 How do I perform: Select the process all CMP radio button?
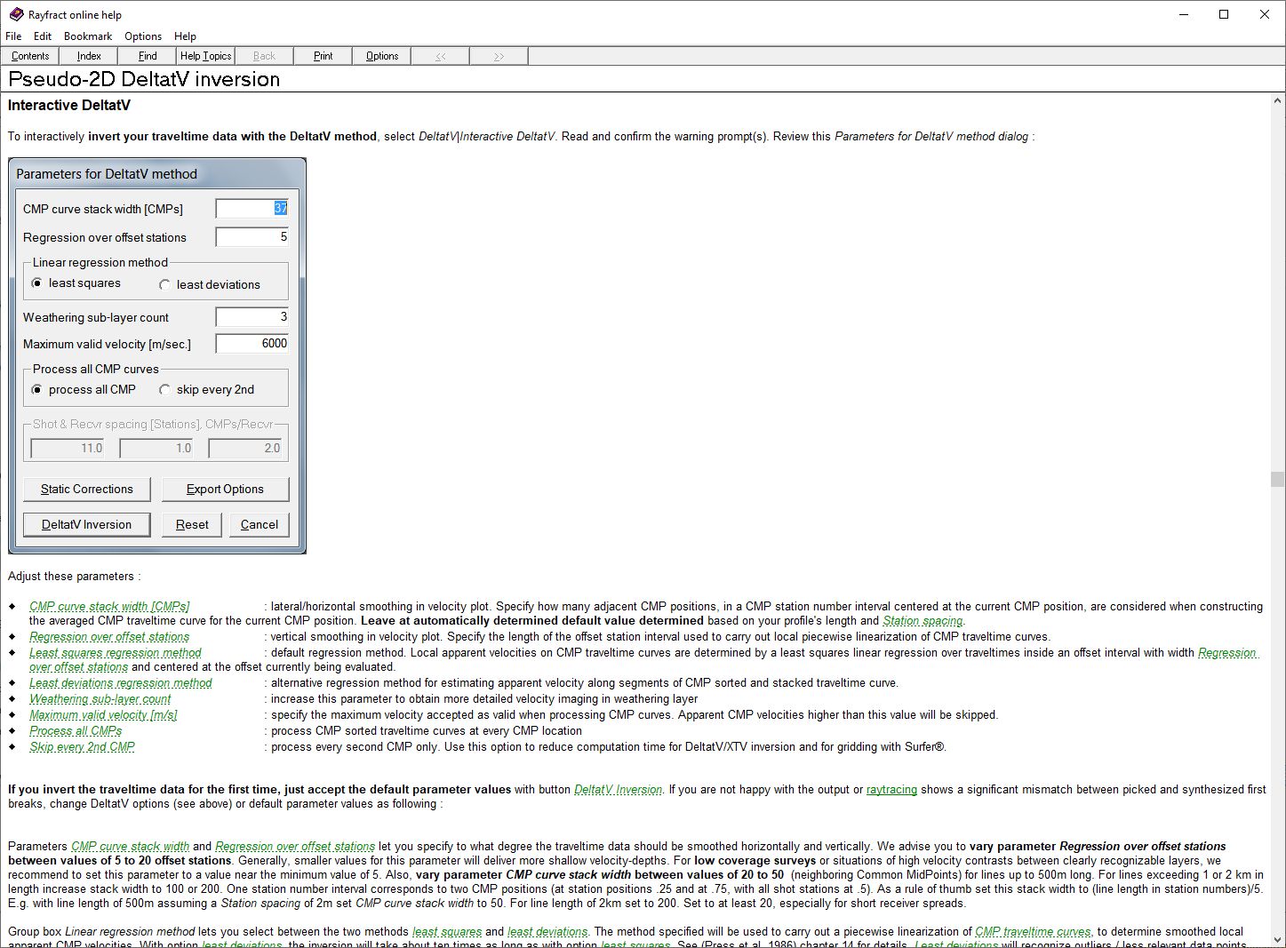pyautogui.click(x=36, y=390)
